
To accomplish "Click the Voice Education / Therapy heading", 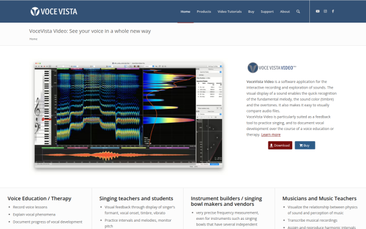I will coord(39,198).
